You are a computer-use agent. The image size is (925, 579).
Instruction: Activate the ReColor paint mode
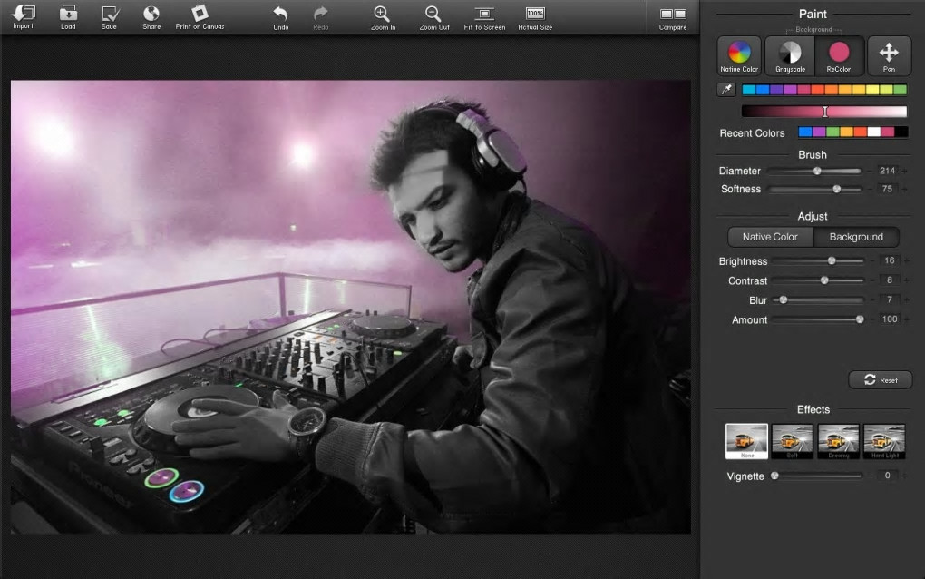839,54
